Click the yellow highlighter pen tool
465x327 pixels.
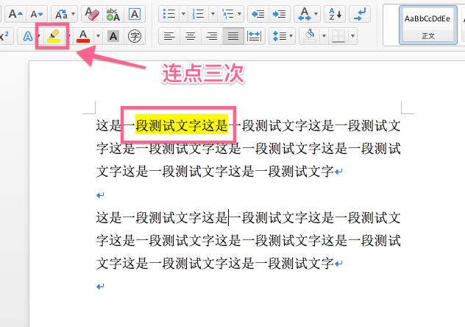[x=54, y=36]
